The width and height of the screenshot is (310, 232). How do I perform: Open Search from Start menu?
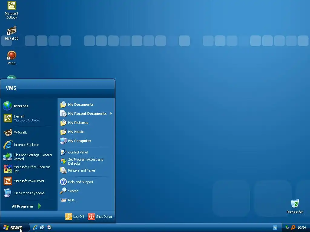pos(86,191)
